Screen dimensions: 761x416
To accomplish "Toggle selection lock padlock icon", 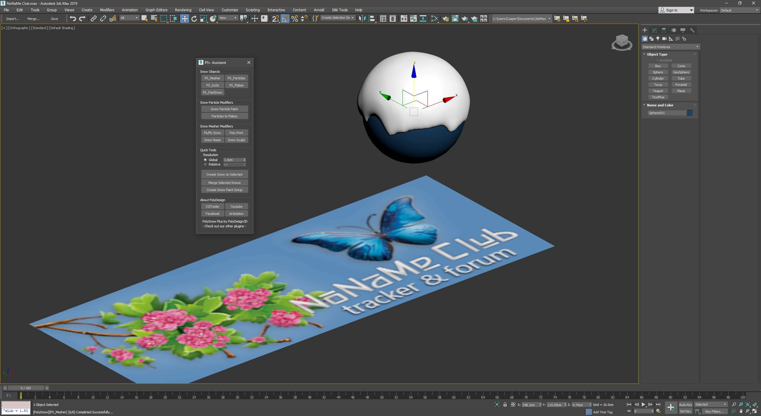I will [505, 404].
